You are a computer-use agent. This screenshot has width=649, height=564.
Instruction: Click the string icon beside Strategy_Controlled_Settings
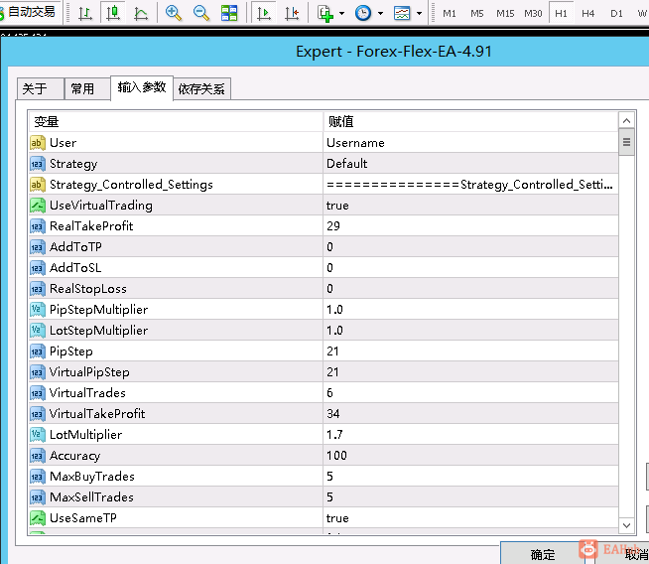click(x=38, y=185)
